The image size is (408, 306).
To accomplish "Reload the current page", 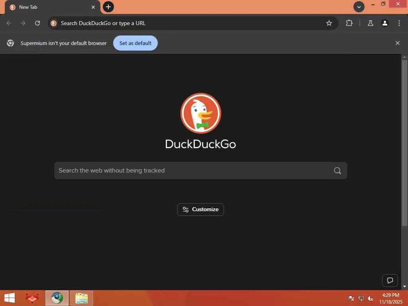I will (37, 23).
